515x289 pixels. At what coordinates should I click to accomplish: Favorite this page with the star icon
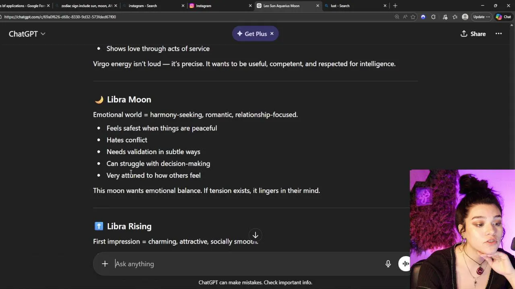(x=413, y=17)
